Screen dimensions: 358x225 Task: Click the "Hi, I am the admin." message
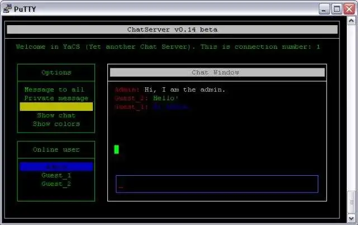pyautogui.click(x=185, y=90)
